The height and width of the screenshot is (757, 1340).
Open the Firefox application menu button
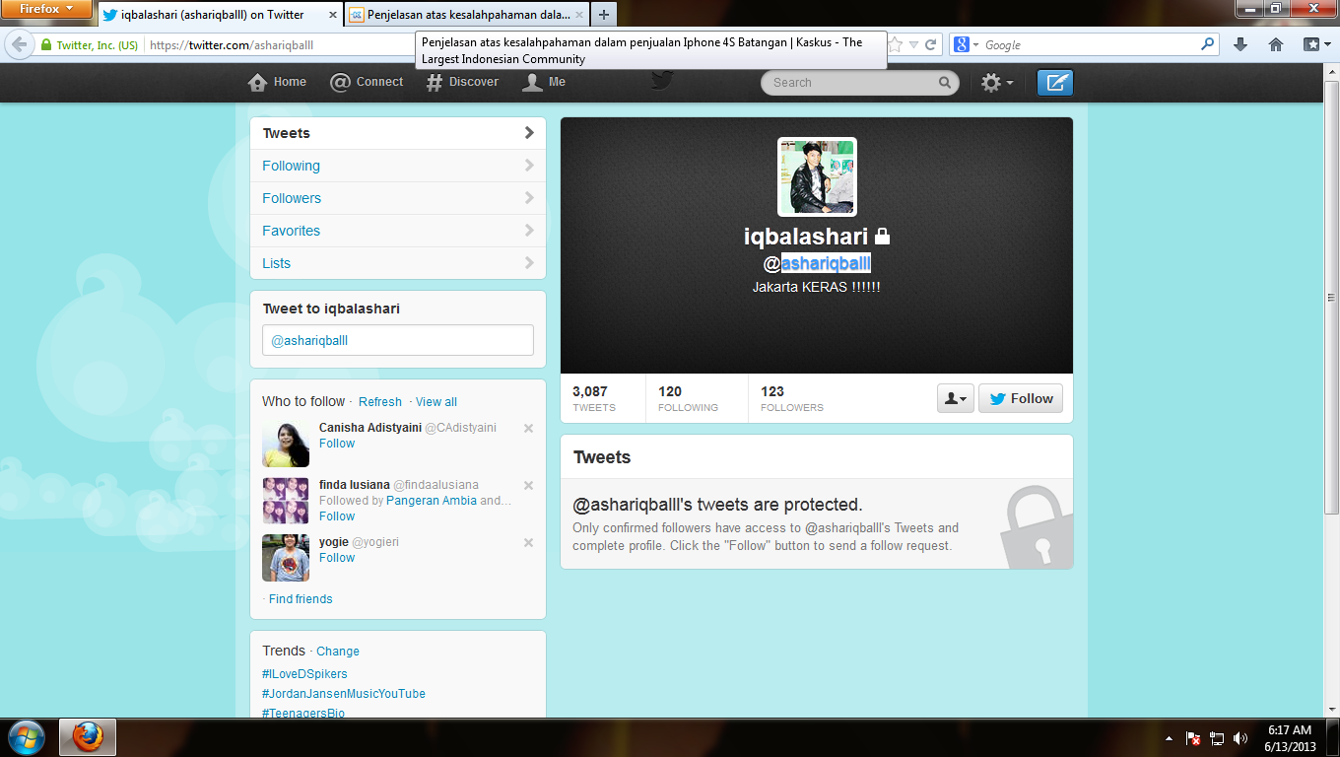(x=45, y=9)
